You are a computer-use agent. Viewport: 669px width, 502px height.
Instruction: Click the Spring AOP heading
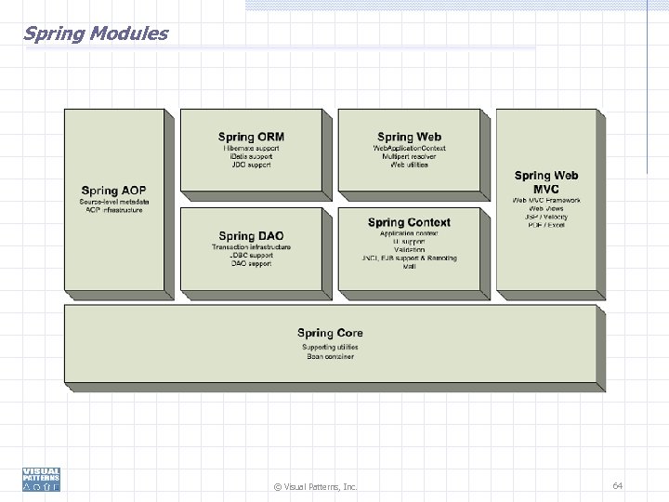coord(114,191)
